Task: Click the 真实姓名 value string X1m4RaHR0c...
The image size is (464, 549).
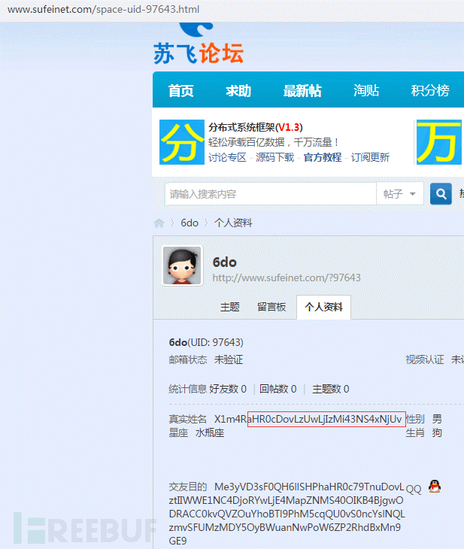Action: coord(308,419)
